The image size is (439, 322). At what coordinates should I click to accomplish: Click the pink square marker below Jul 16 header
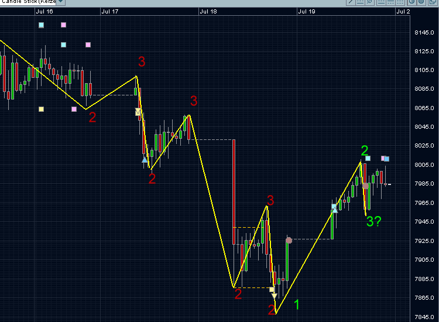[x=64, y=25]
